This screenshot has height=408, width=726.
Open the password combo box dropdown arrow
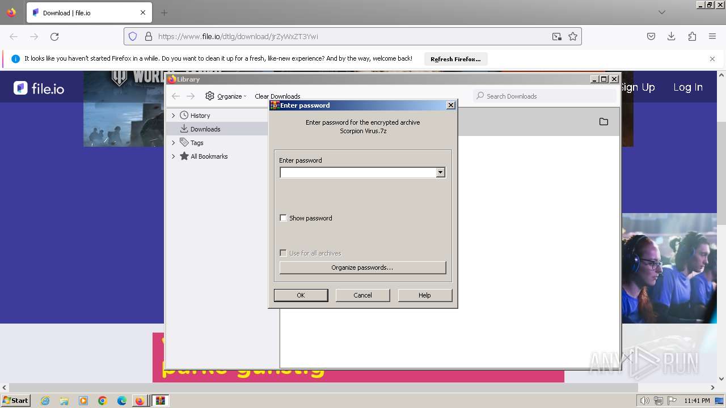(441, 172)
